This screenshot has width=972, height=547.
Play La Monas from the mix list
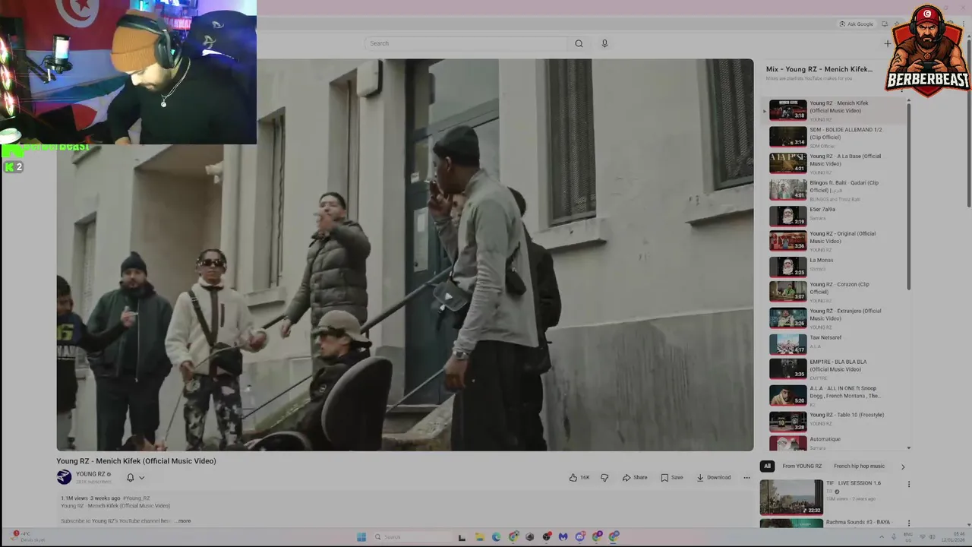[835, 267]
